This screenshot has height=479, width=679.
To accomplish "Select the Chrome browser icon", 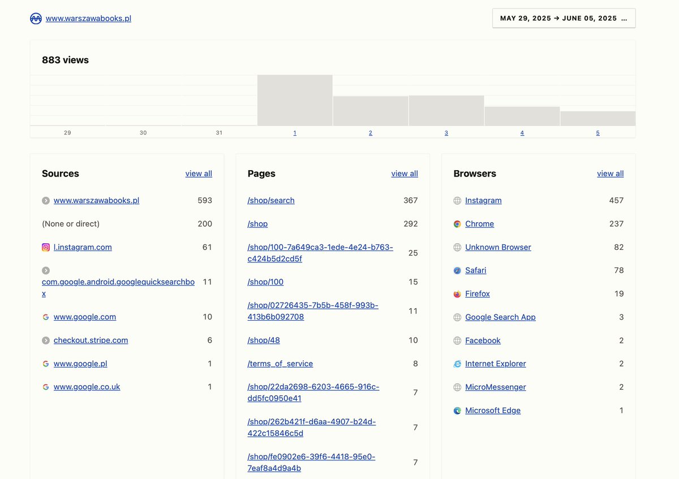I will [x=457, y=224].
